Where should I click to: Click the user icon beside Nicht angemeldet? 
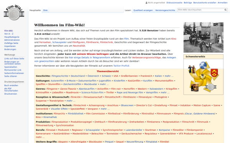(x=146, y=3)
